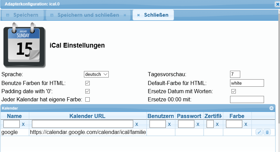
Task: Clear the Kalender URL filter
Action: (x=137, y=124)
